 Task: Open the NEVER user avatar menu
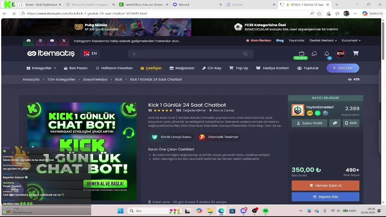pyautogui.click(x=340, y=53)
